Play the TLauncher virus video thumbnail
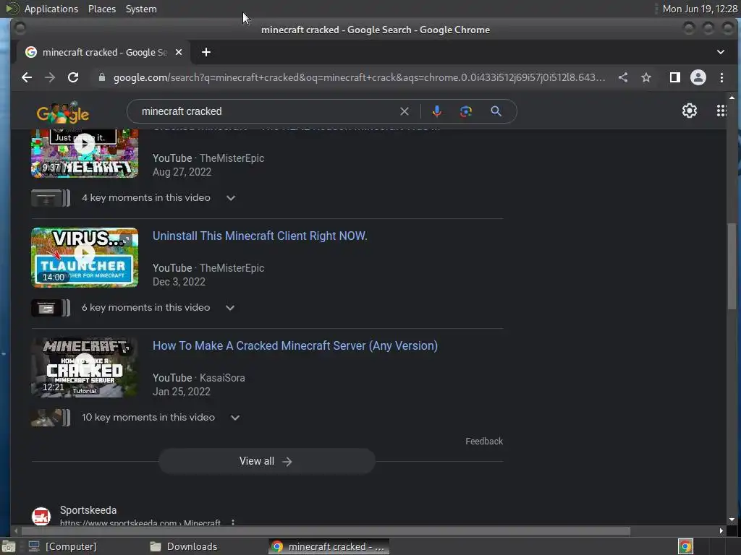The image size is (741, 555). pos(85,257)
